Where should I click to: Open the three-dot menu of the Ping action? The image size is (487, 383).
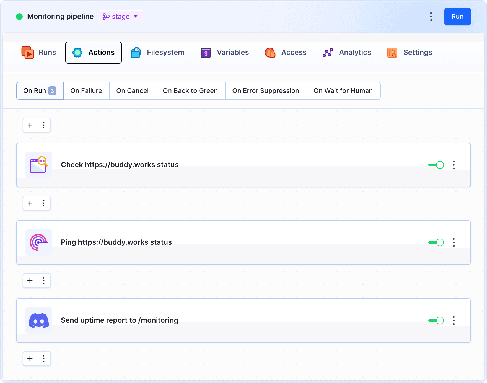click(454, 242)
